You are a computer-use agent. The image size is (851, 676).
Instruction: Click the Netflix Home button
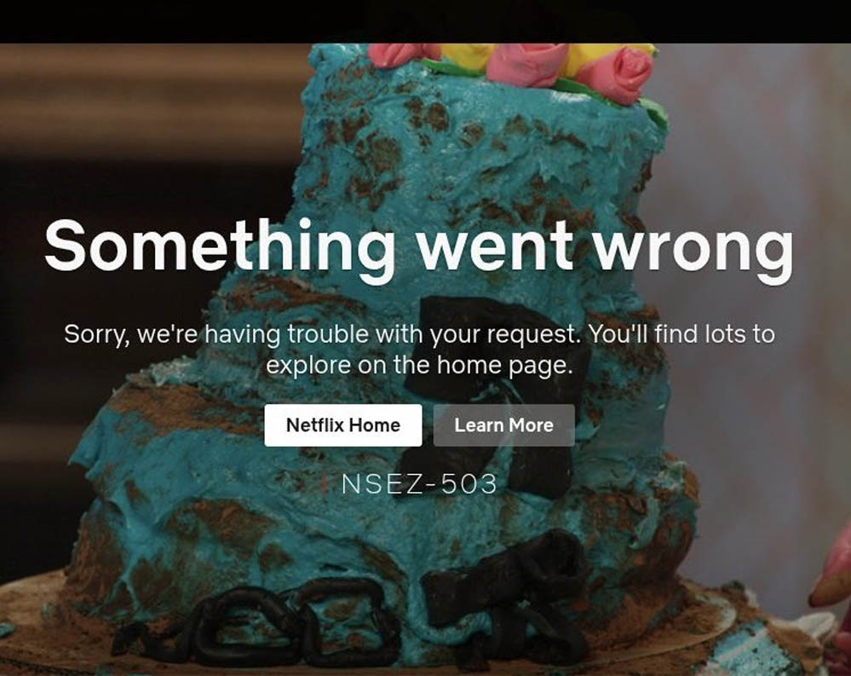[343, 425]
